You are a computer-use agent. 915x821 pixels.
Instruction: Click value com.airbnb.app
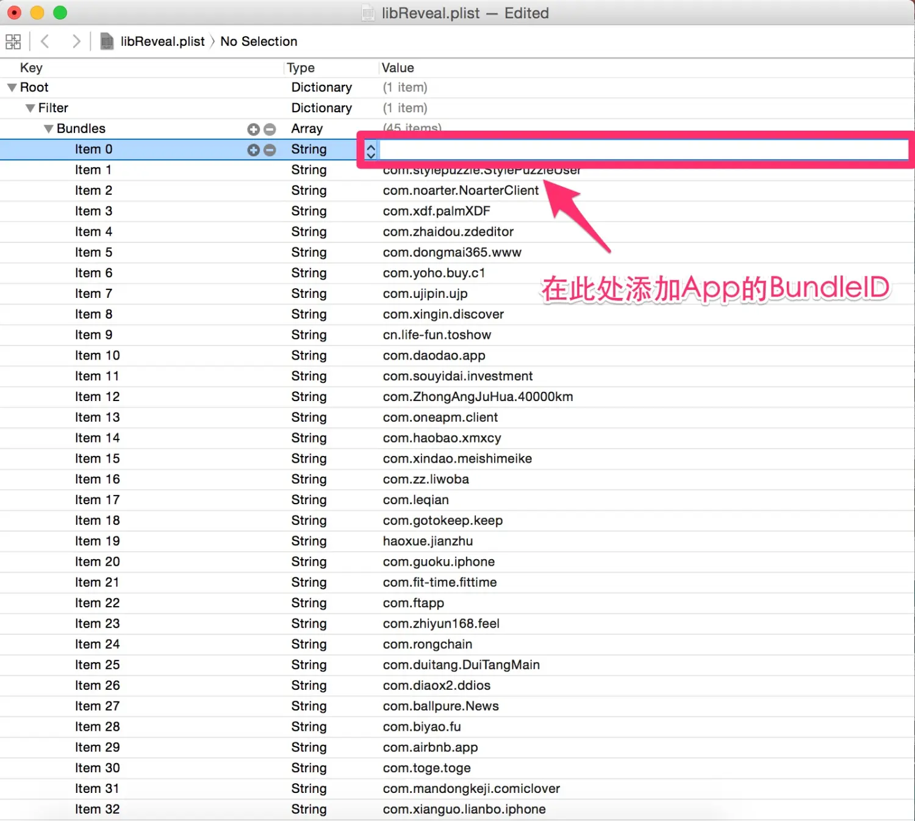tap(430, 748)
